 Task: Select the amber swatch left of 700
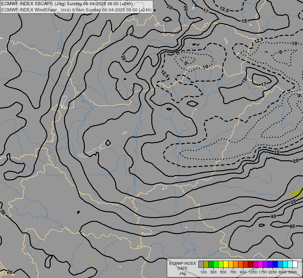[231, 264]
